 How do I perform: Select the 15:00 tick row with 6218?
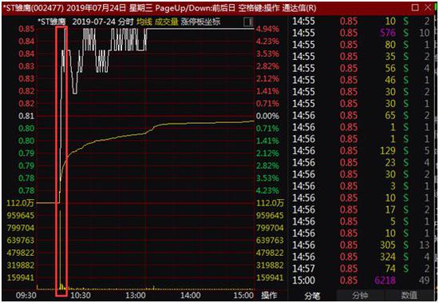361,280
